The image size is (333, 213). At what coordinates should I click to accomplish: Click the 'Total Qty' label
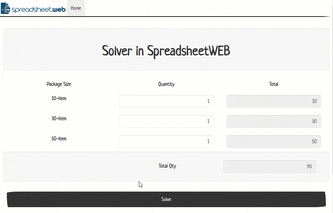(167, 166)
